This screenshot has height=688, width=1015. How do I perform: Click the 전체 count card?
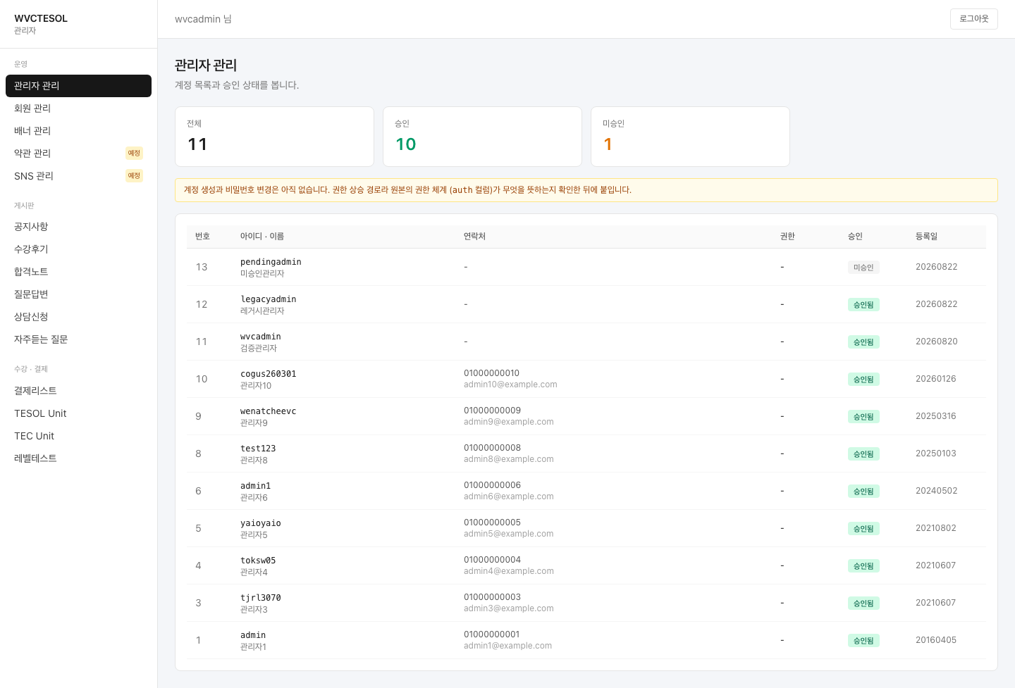[274, 137]
